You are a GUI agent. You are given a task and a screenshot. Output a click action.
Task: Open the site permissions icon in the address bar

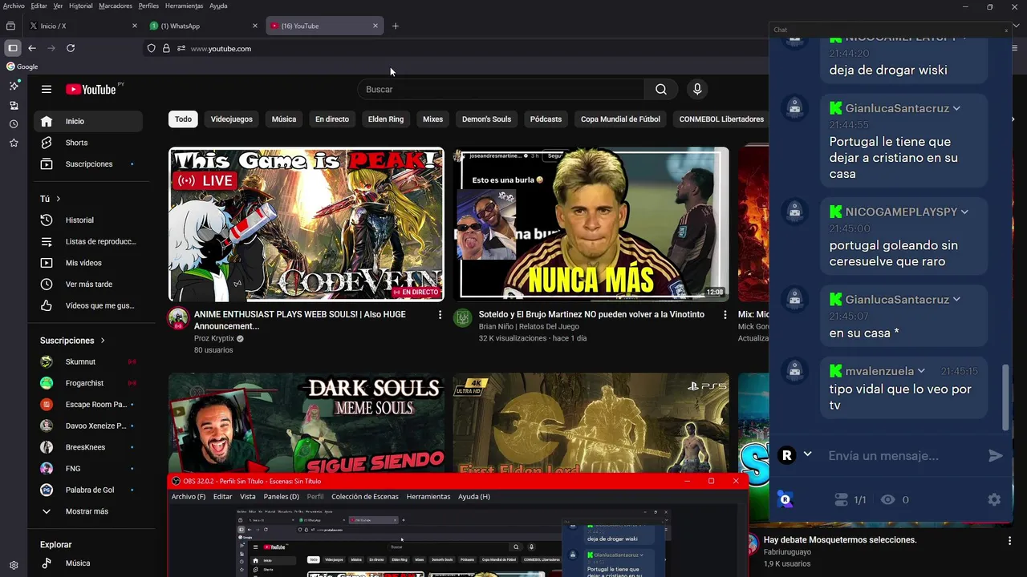(181, 49)
